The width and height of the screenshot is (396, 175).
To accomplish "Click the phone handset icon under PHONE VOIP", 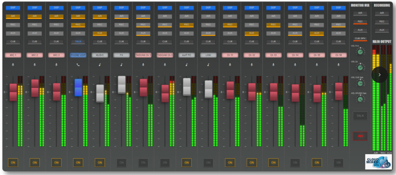I will click(78, 65).
